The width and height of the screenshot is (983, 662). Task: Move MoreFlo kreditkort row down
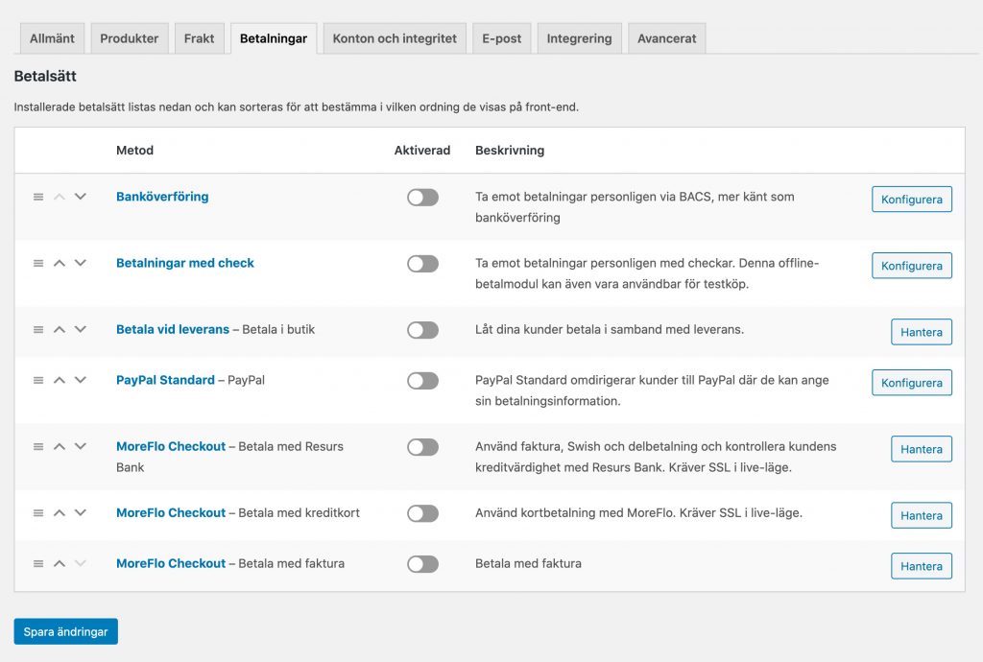click(x=81, y=513)
